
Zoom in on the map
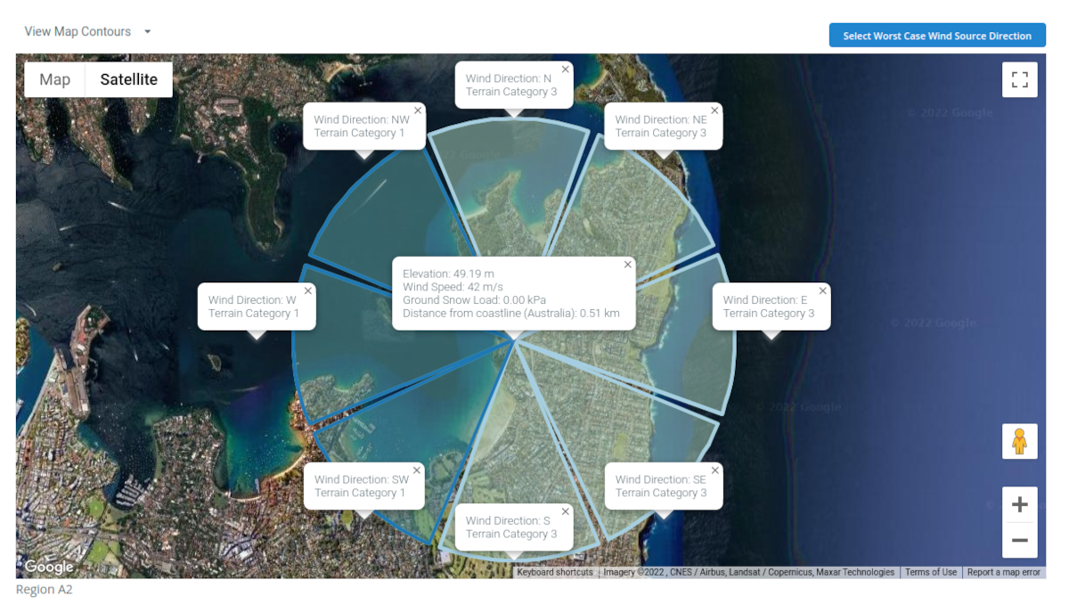1020,504
